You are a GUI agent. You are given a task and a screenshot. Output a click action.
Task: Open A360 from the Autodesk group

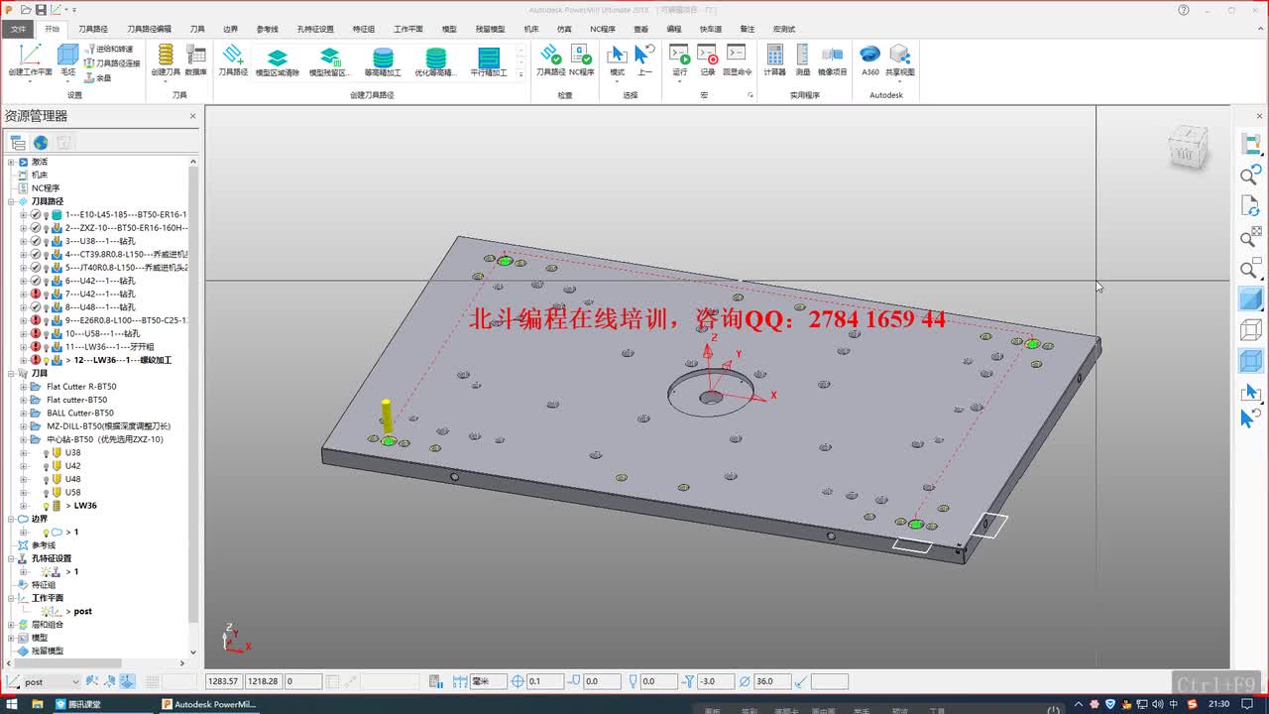pos(869,59)
